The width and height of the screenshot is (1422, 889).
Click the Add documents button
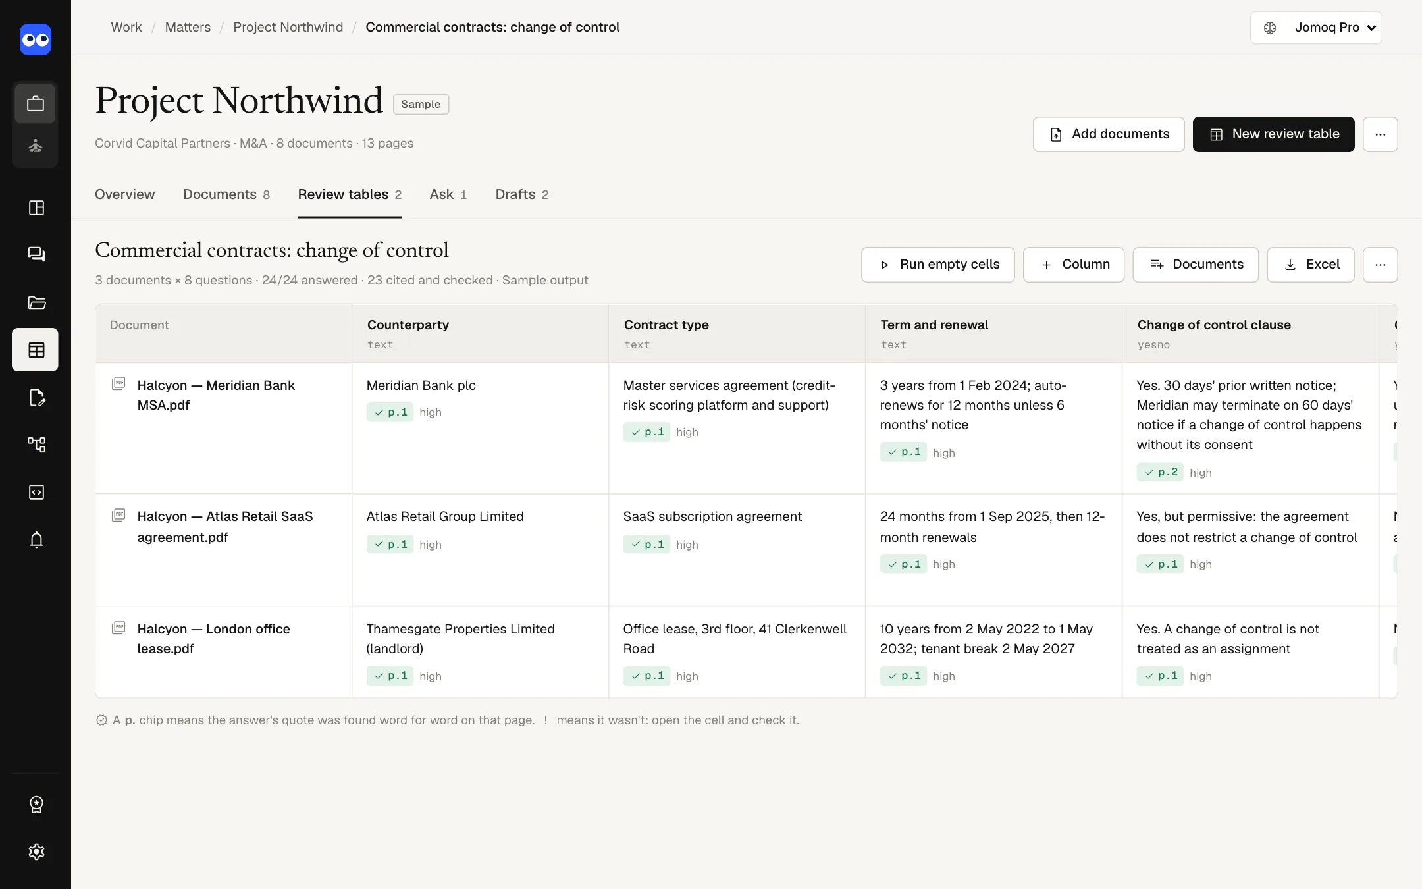[x=1108, y=134]
